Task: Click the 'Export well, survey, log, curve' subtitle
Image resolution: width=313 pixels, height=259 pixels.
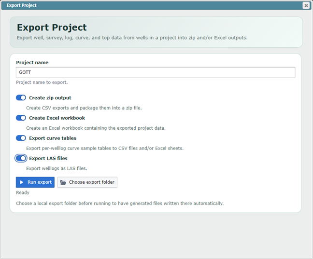Action: coord(132,38)
